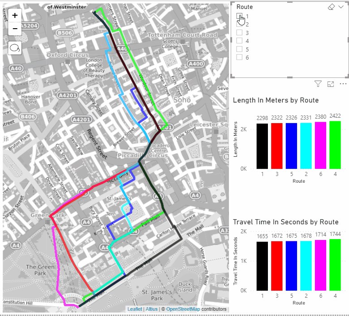Image resolution: width=349 pixels, height=317 pixels.
Task: Select the cyan Route 2 bar in Travel Time chart
Action: 306,266
